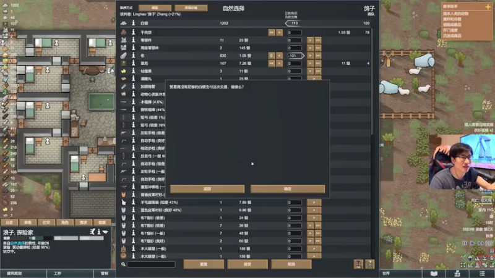Viewport: 495px width, 278px height.
Task: Click the 草药 herbal medicine item icon
Action: point(123,63)
